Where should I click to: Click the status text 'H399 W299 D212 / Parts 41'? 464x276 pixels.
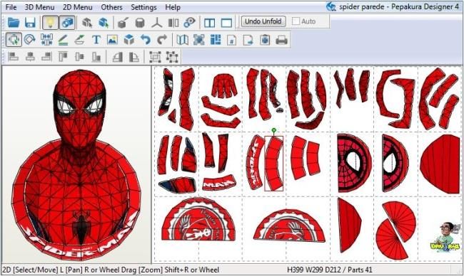tap(329, 270)
